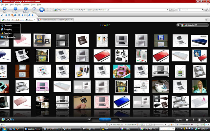Click the Cooliris site icon beside address
210x131 pixels.
tap(55, 10)
